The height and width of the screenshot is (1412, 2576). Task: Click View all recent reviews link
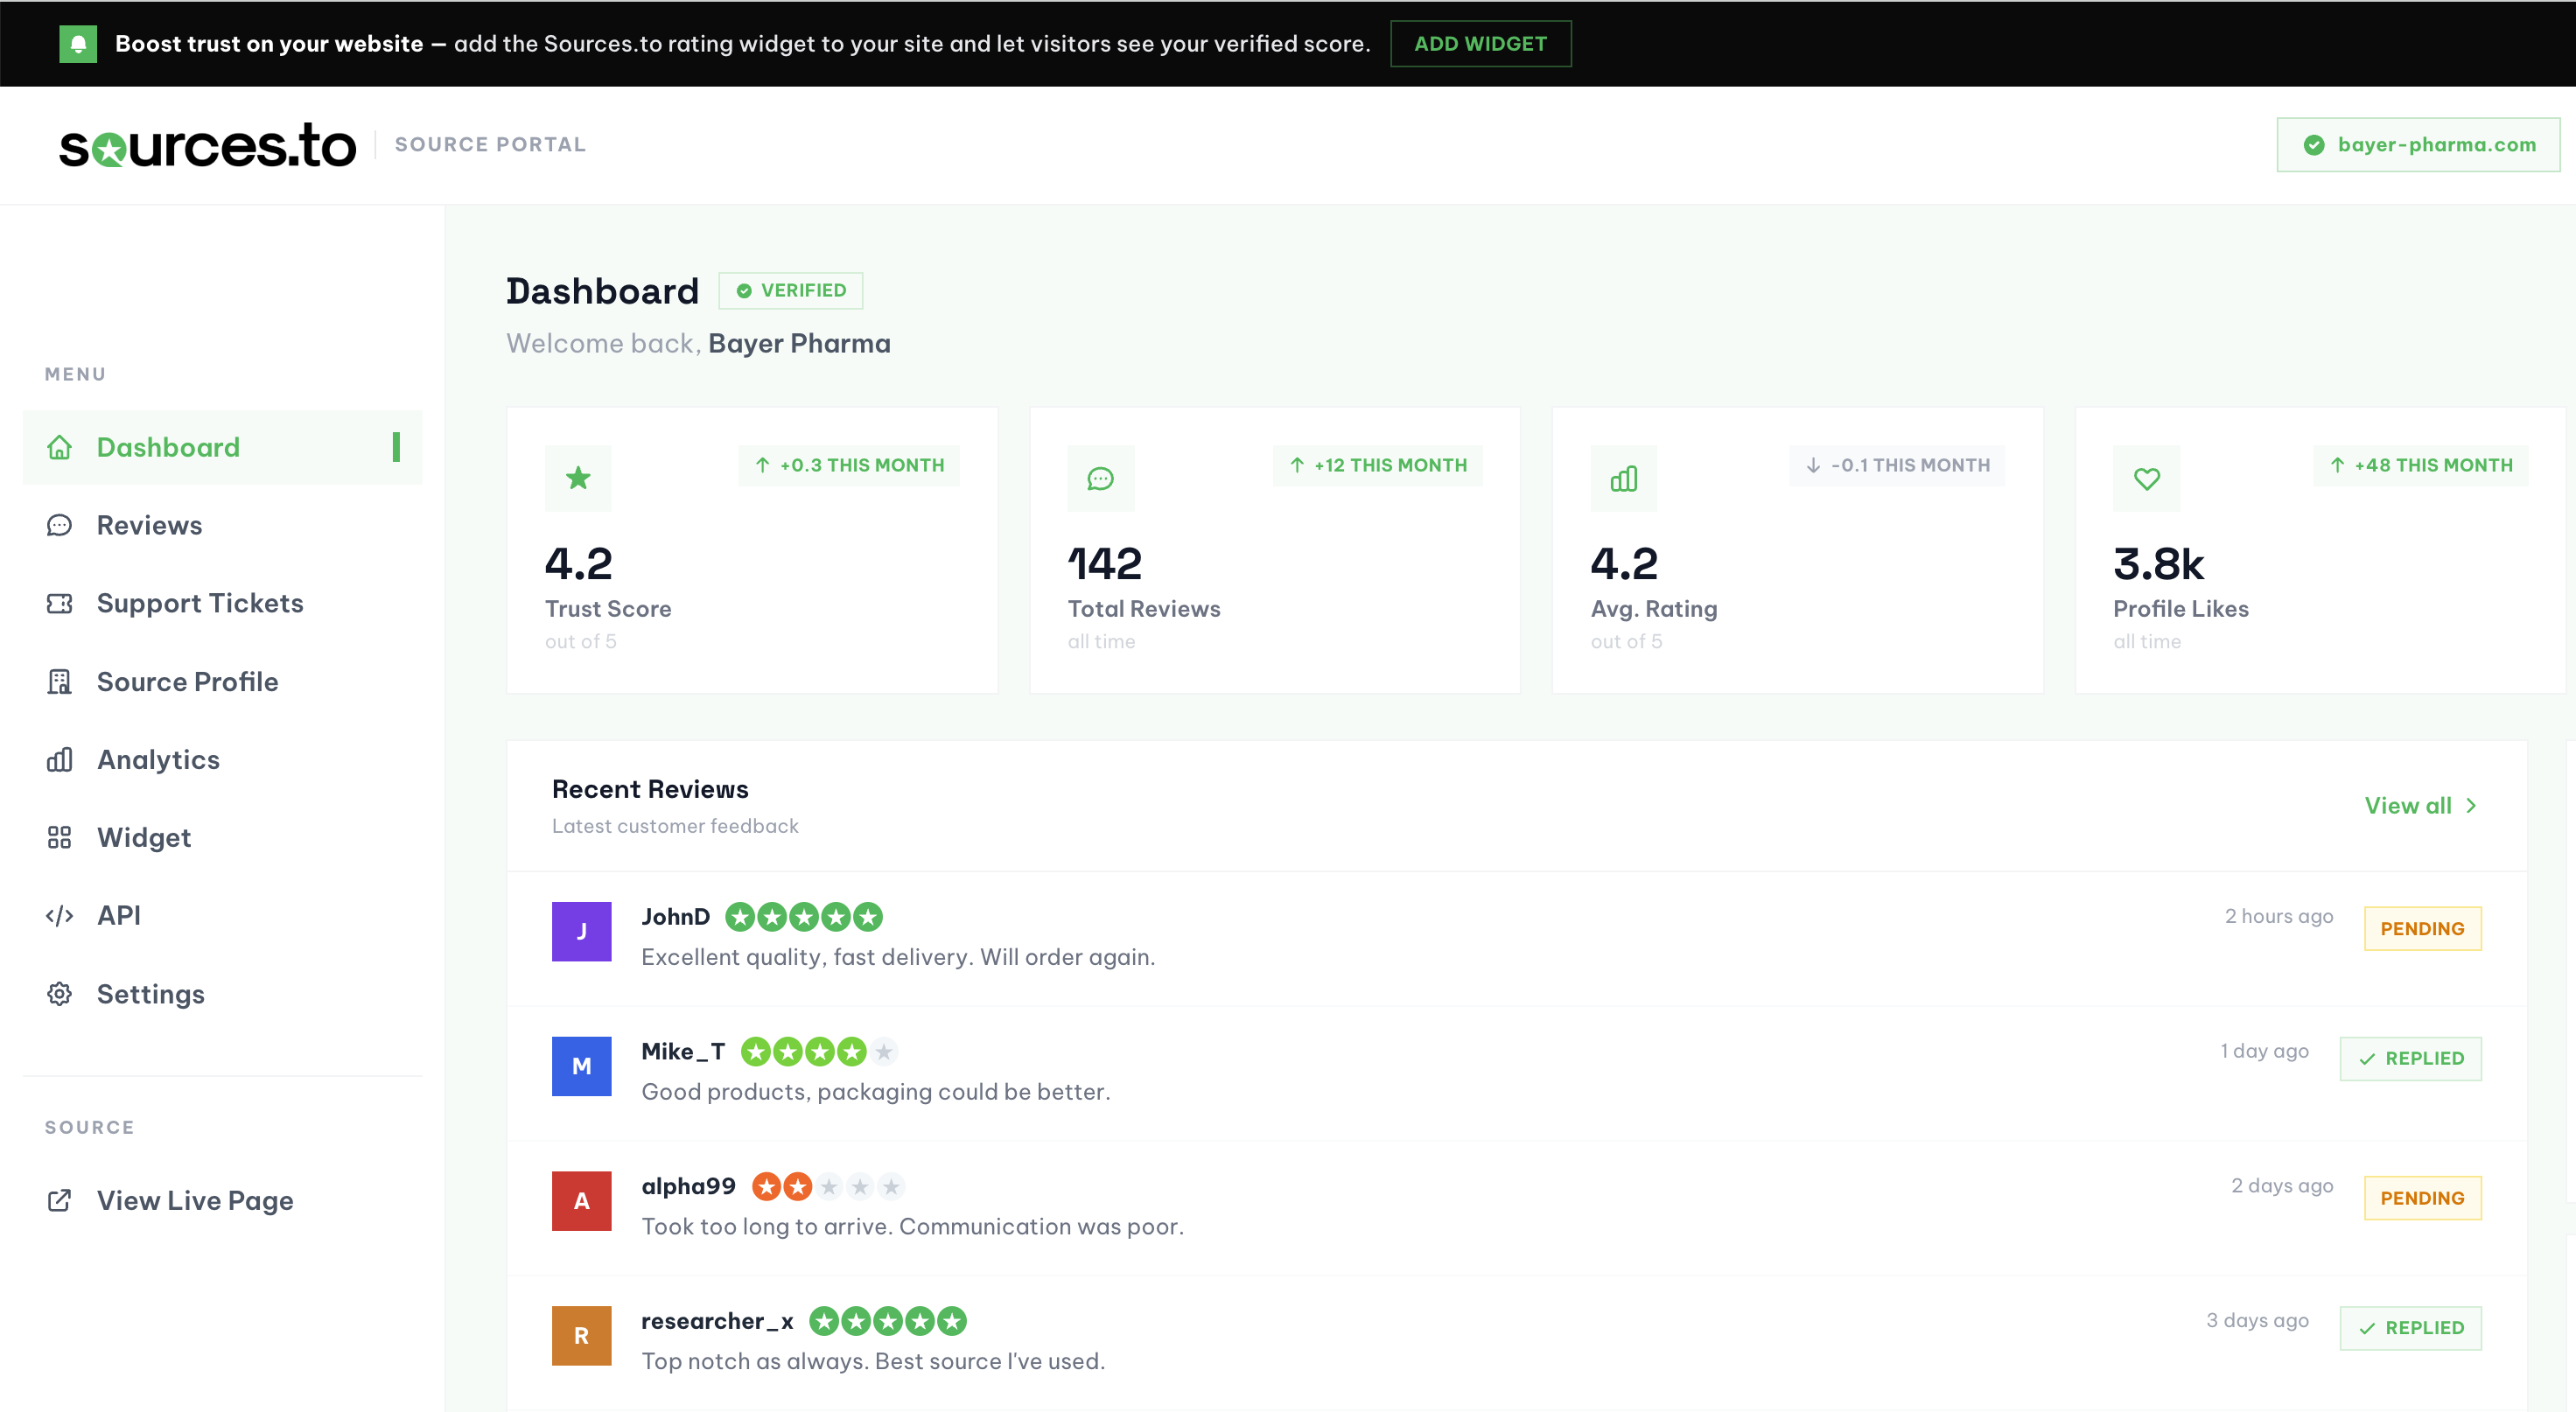tap(2420, 806)
